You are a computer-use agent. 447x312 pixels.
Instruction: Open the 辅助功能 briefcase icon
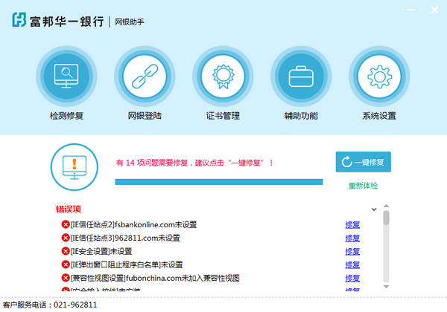point(301,77)
